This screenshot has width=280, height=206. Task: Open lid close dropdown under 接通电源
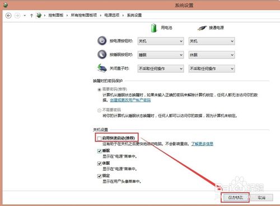[212, 69]
